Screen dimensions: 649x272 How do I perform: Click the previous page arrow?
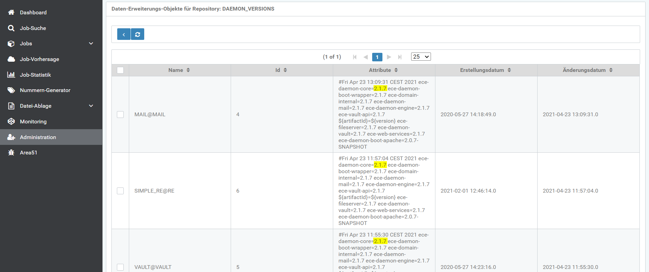[366, 57]
